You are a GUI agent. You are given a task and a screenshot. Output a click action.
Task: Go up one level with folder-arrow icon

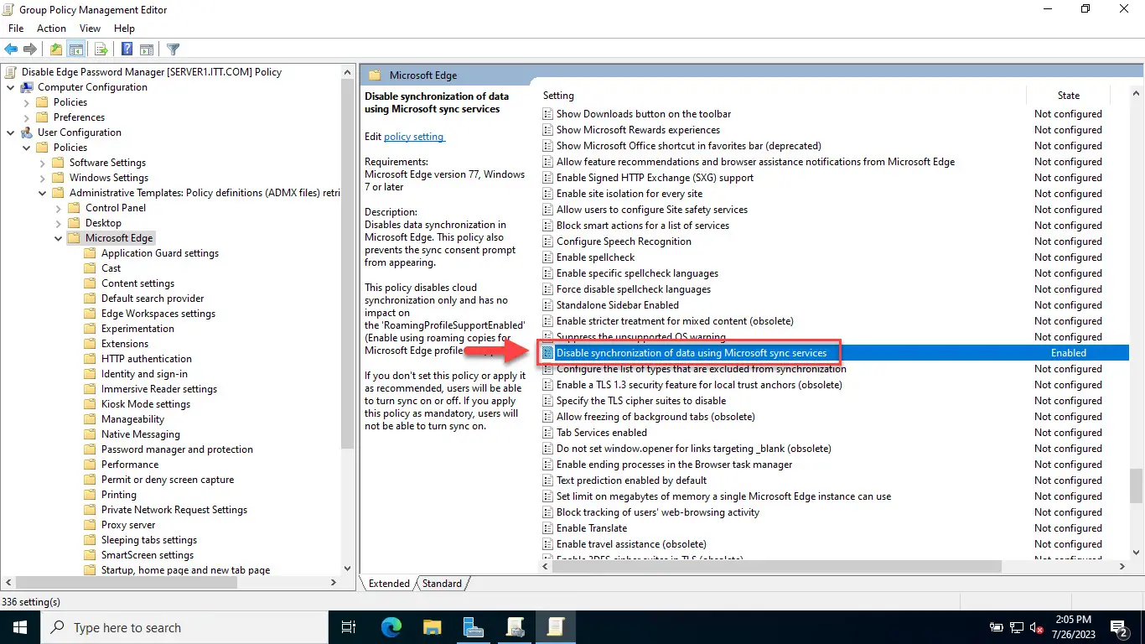(x=56, y=49)
